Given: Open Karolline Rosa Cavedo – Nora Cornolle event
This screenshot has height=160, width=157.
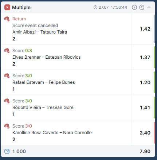Looking at the screenshot, I should pyautogui.click(x=52, y=133).
